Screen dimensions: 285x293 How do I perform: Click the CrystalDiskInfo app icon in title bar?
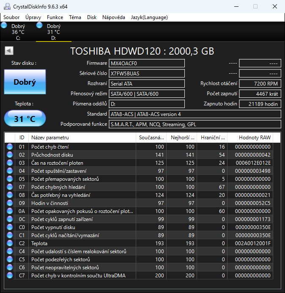point(6,6)
